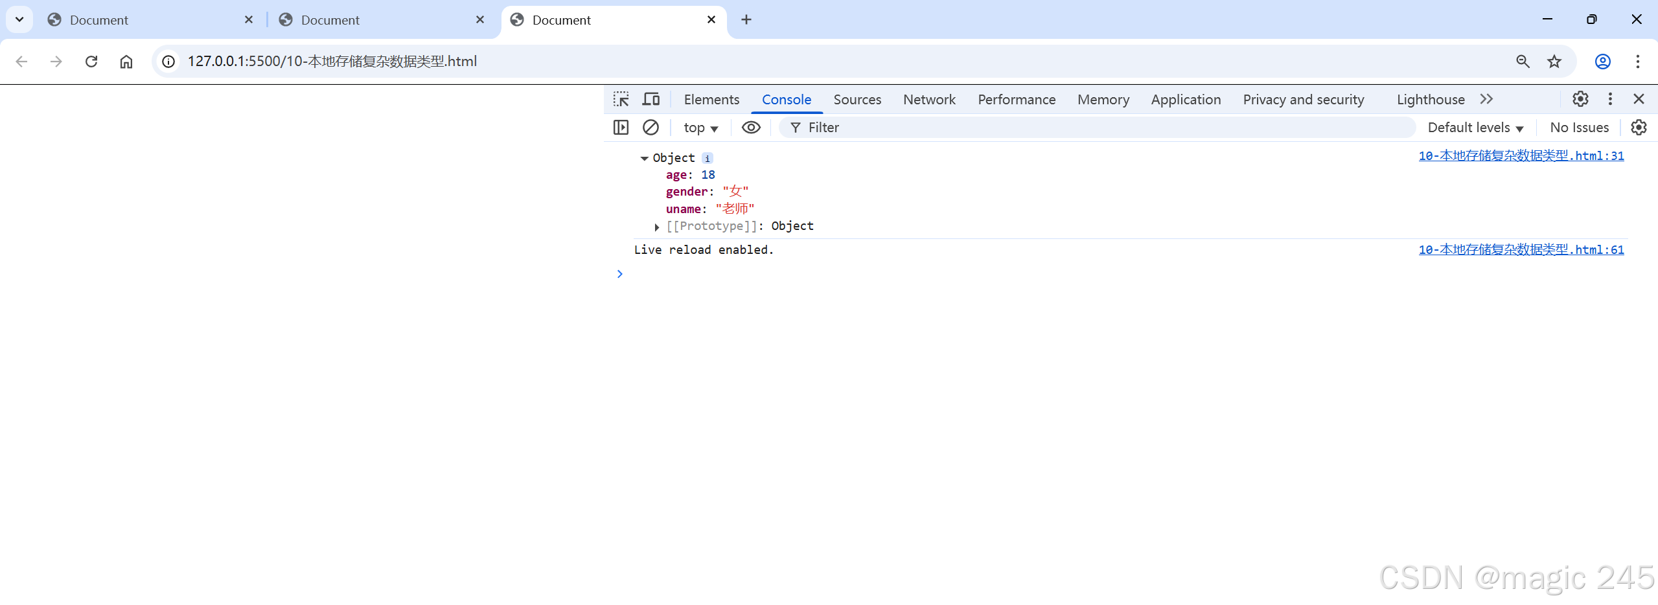Open the Application tab
Image resolution: width=1658 pixels, height=605 pixels.
click(1186, 100)
